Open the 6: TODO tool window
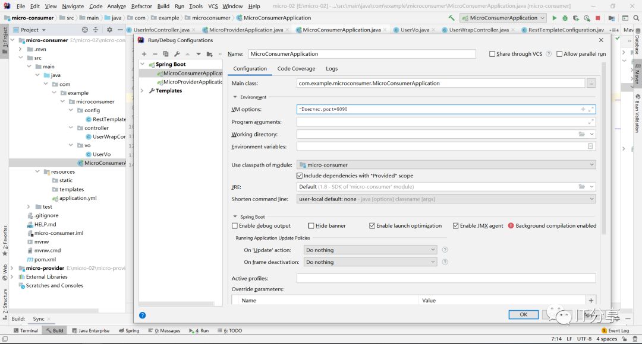The width and height of the screenshot is (642, 344). coord(229,330)
